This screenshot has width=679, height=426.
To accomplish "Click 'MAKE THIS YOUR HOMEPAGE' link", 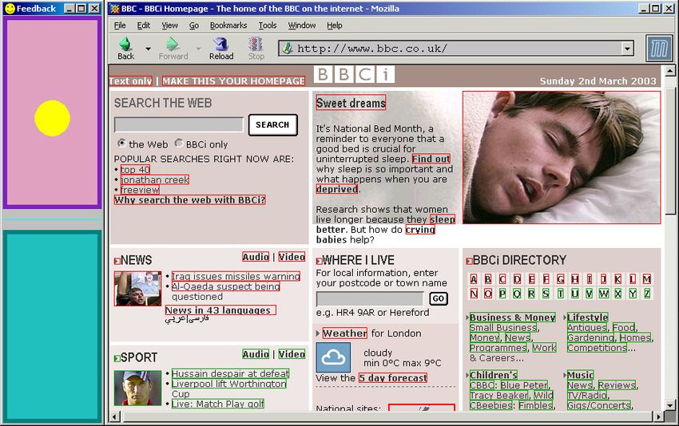I will point(233,81).
